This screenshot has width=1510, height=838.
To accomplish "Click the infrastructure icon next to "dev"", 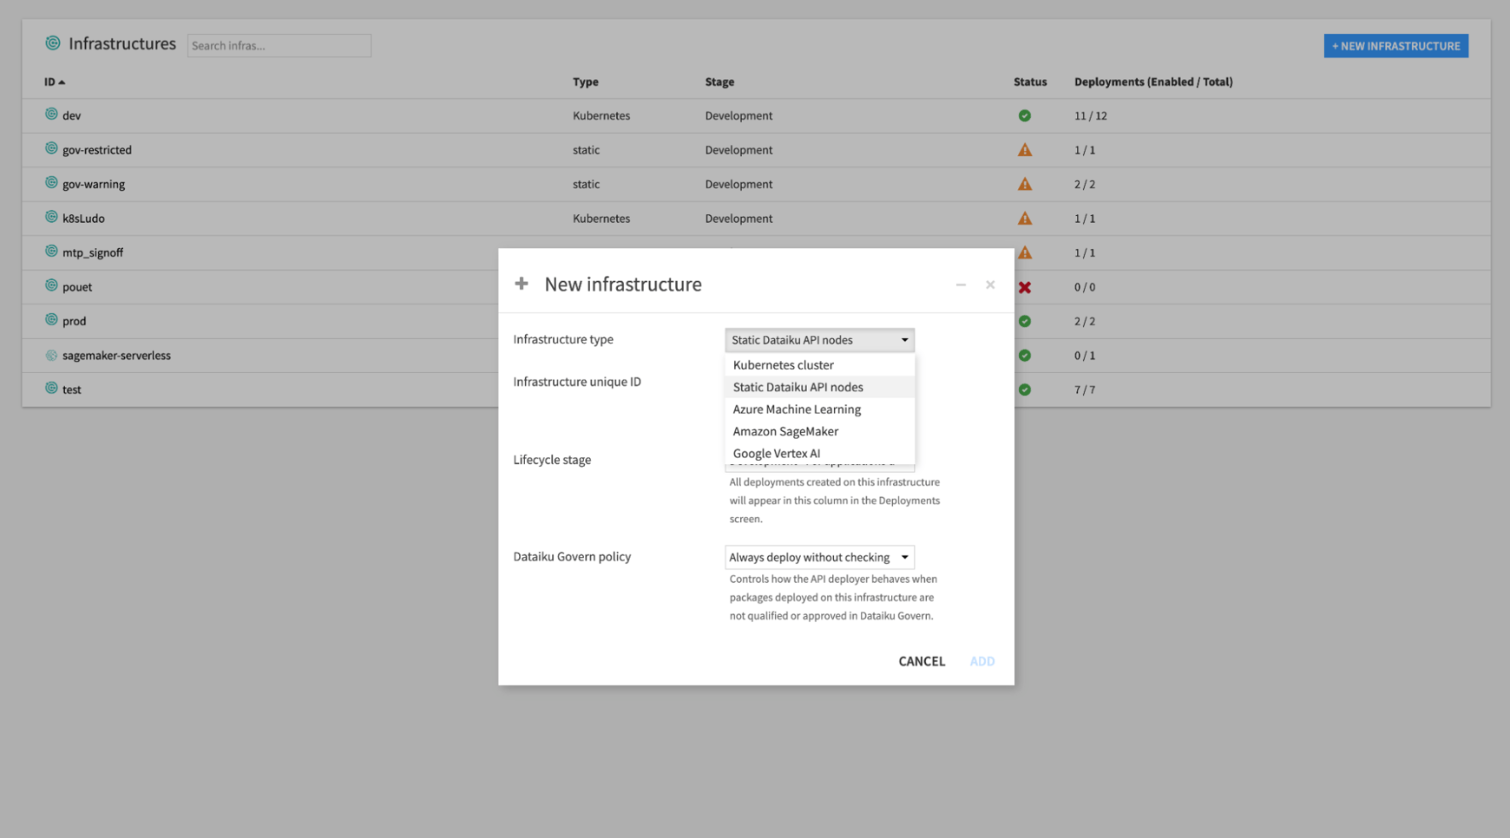I will [x=50, y=115].
